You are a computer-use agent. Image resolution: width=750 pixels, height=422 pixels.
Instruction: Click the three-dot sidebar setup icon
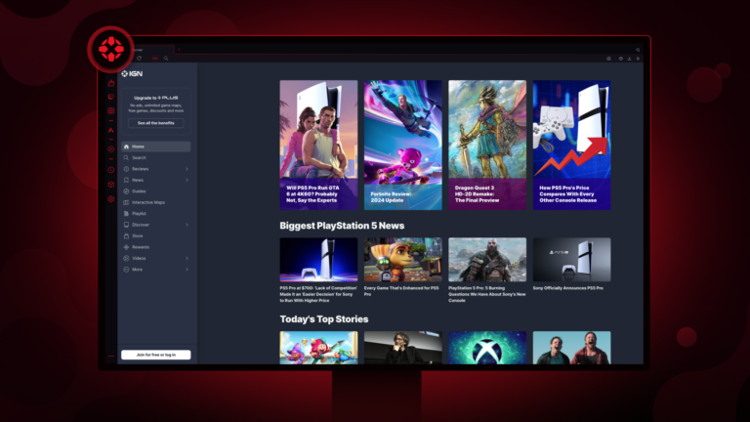[111, 356]
